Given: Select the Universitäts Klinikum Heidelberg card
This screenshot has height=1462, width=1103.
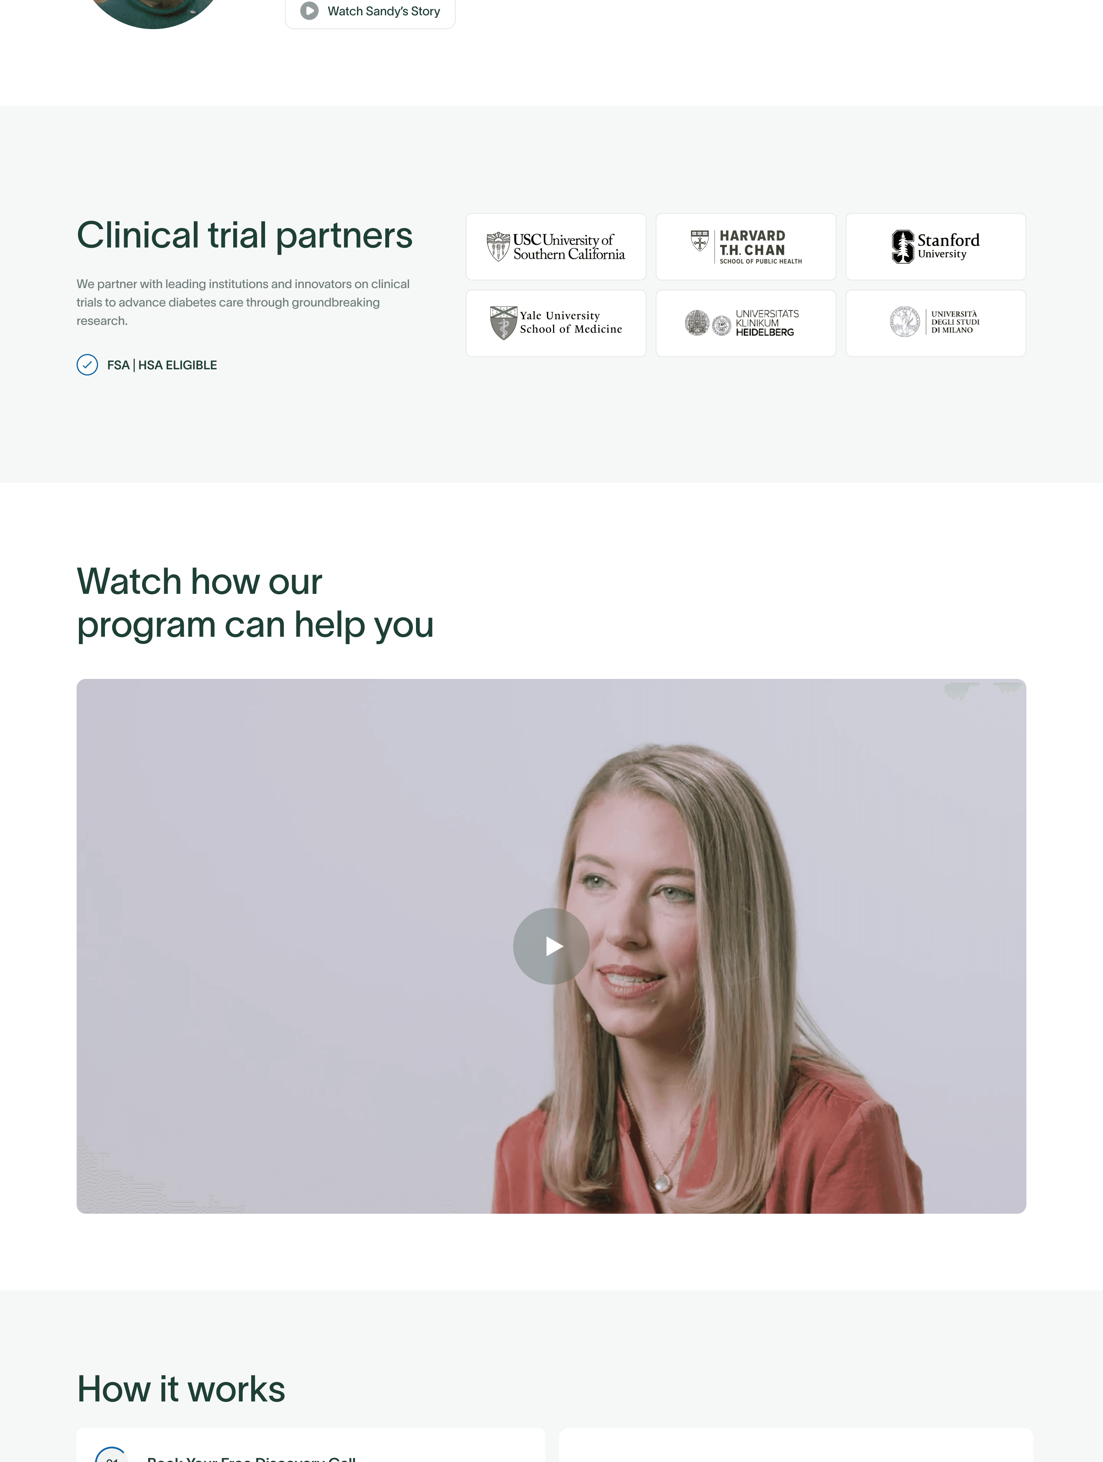Looking at the screenshot, I should point(745,323).
